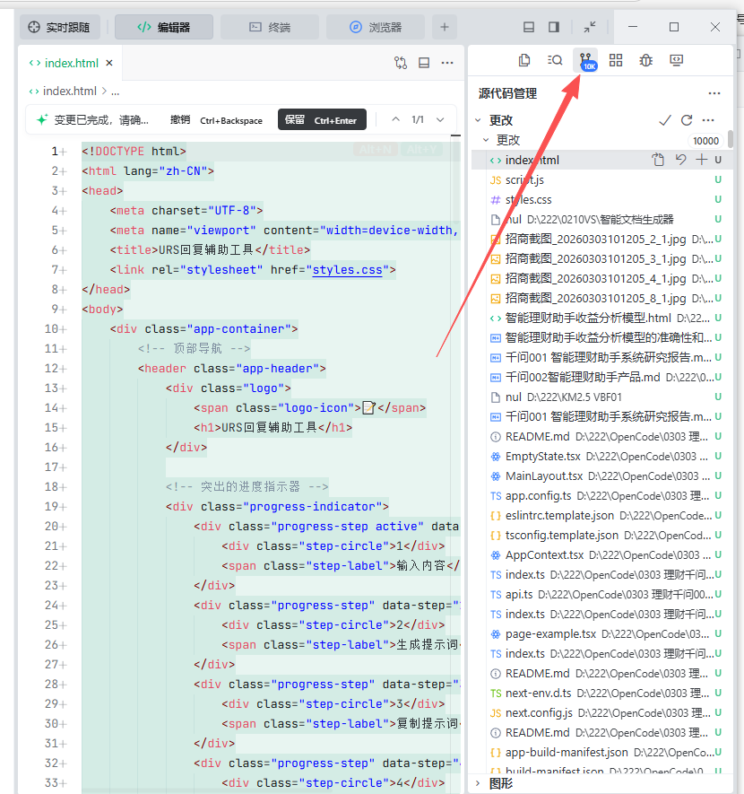Click breadcrumb ellipsis after index.html
This screenshot has width=744, height=794.
pos(116,92)
